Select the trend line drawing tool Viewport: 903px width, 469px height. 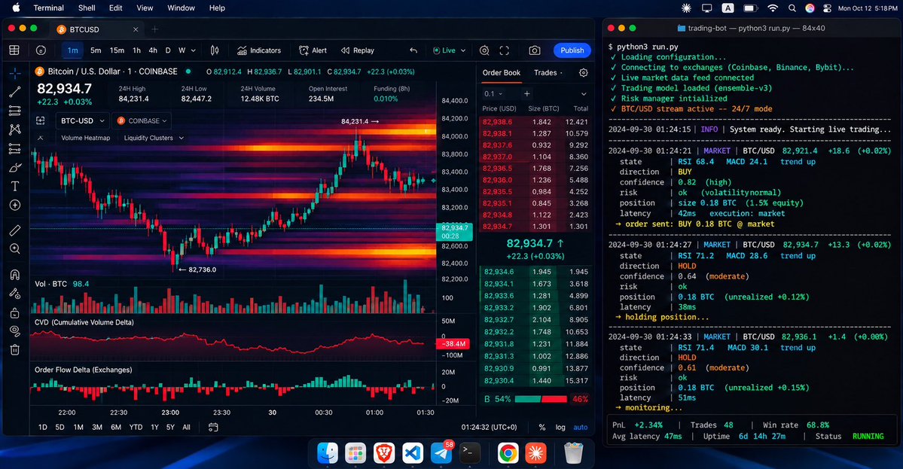point(15,92)
